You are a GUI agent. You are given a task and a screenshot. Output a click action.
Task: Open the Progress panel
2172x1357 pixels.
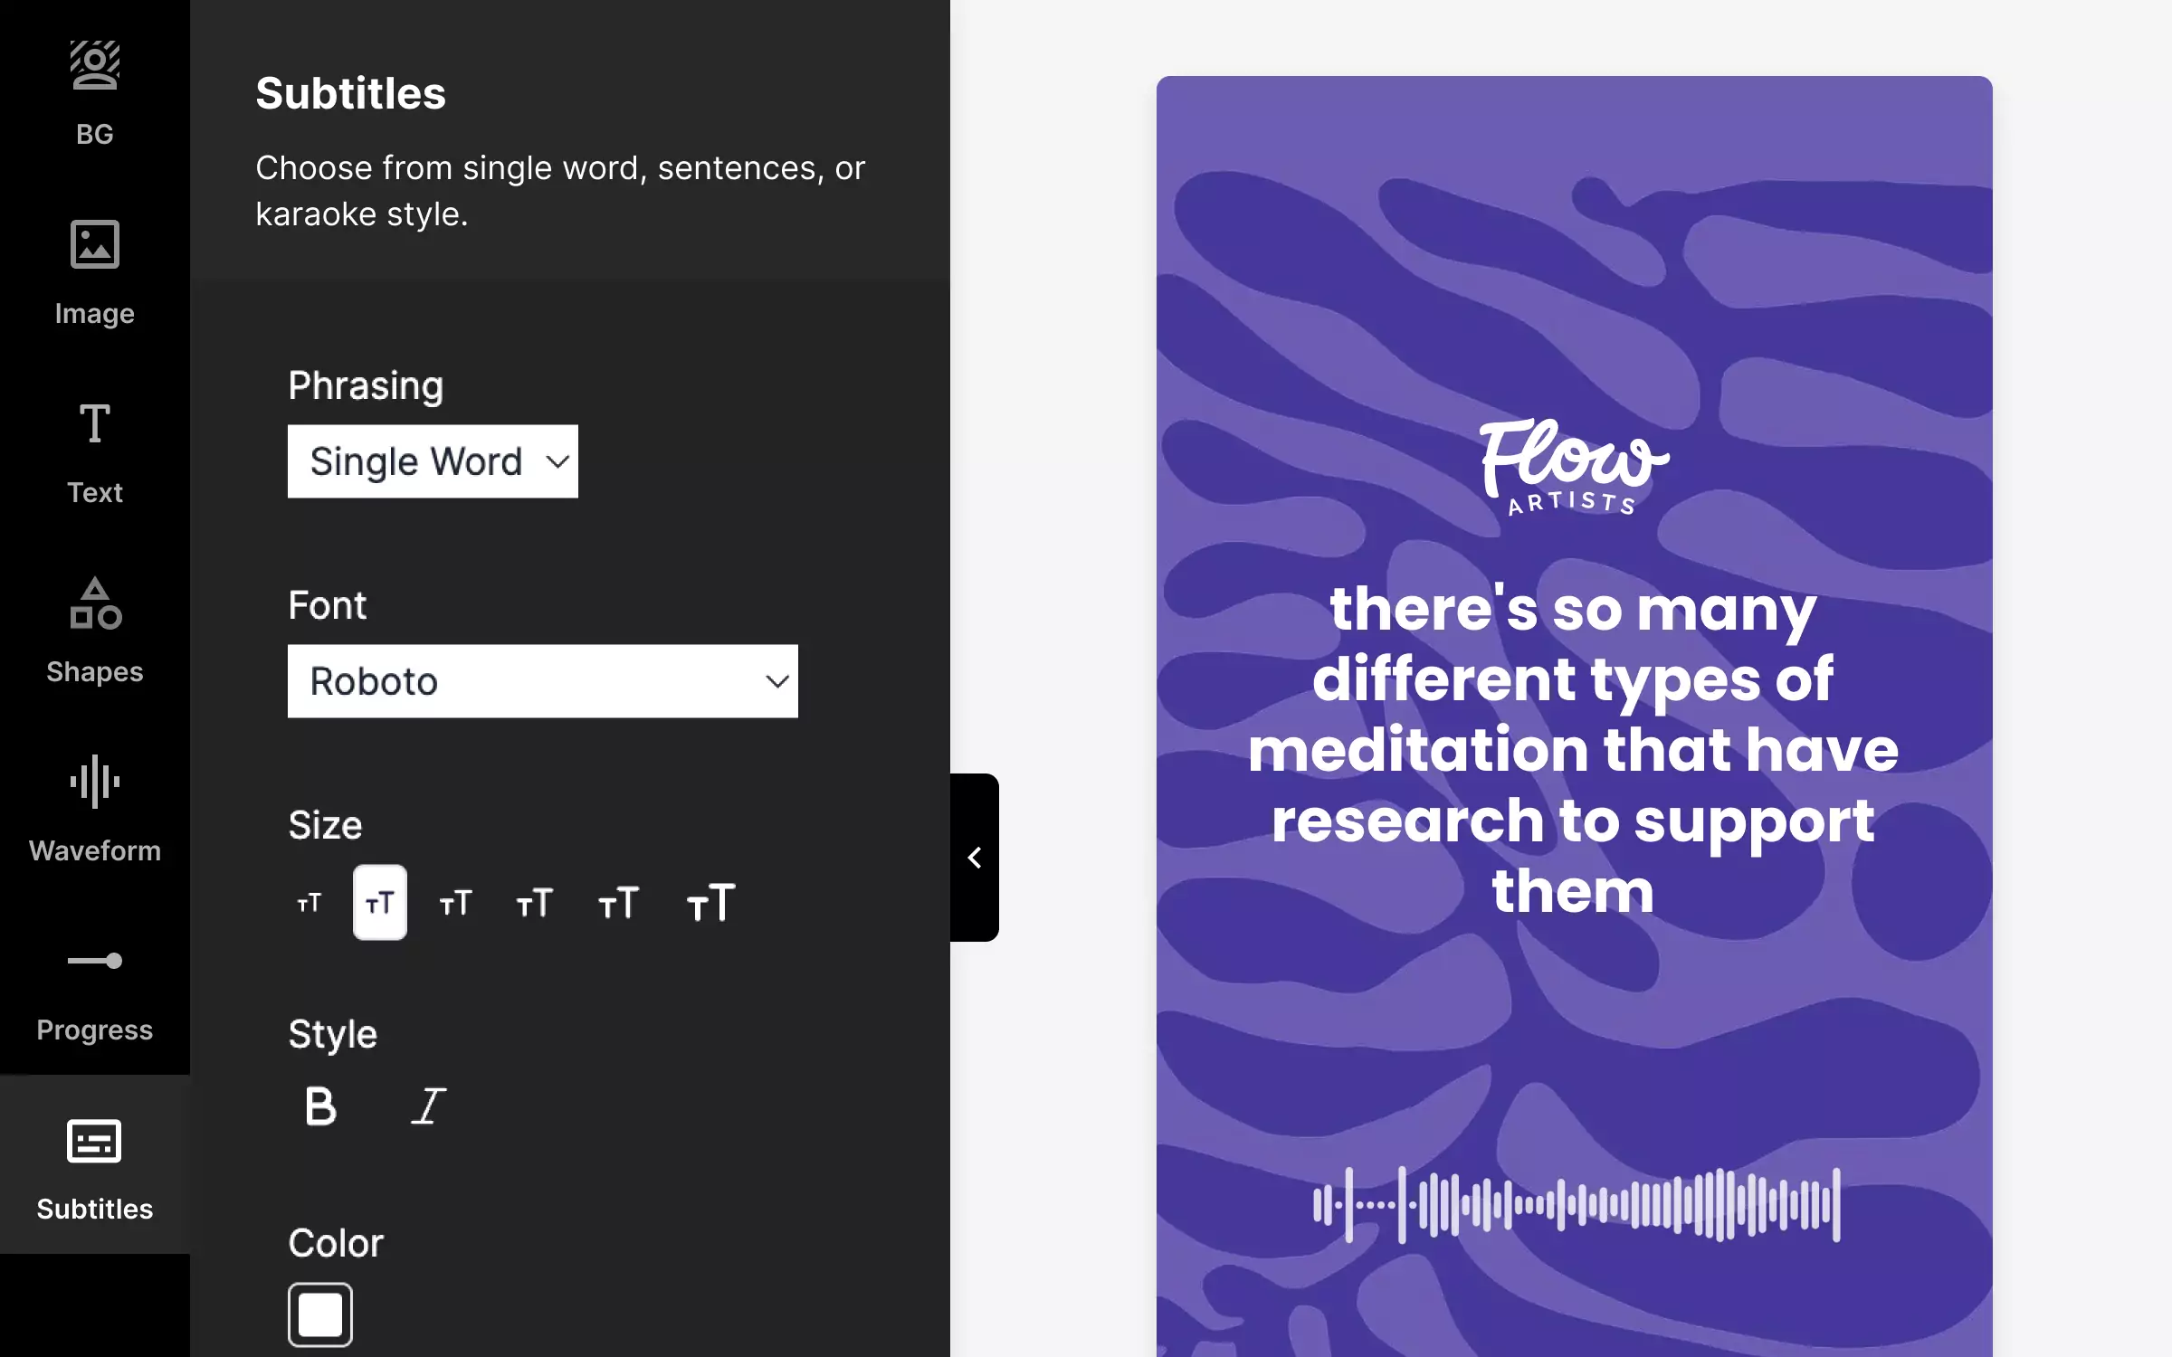[94, 985]
